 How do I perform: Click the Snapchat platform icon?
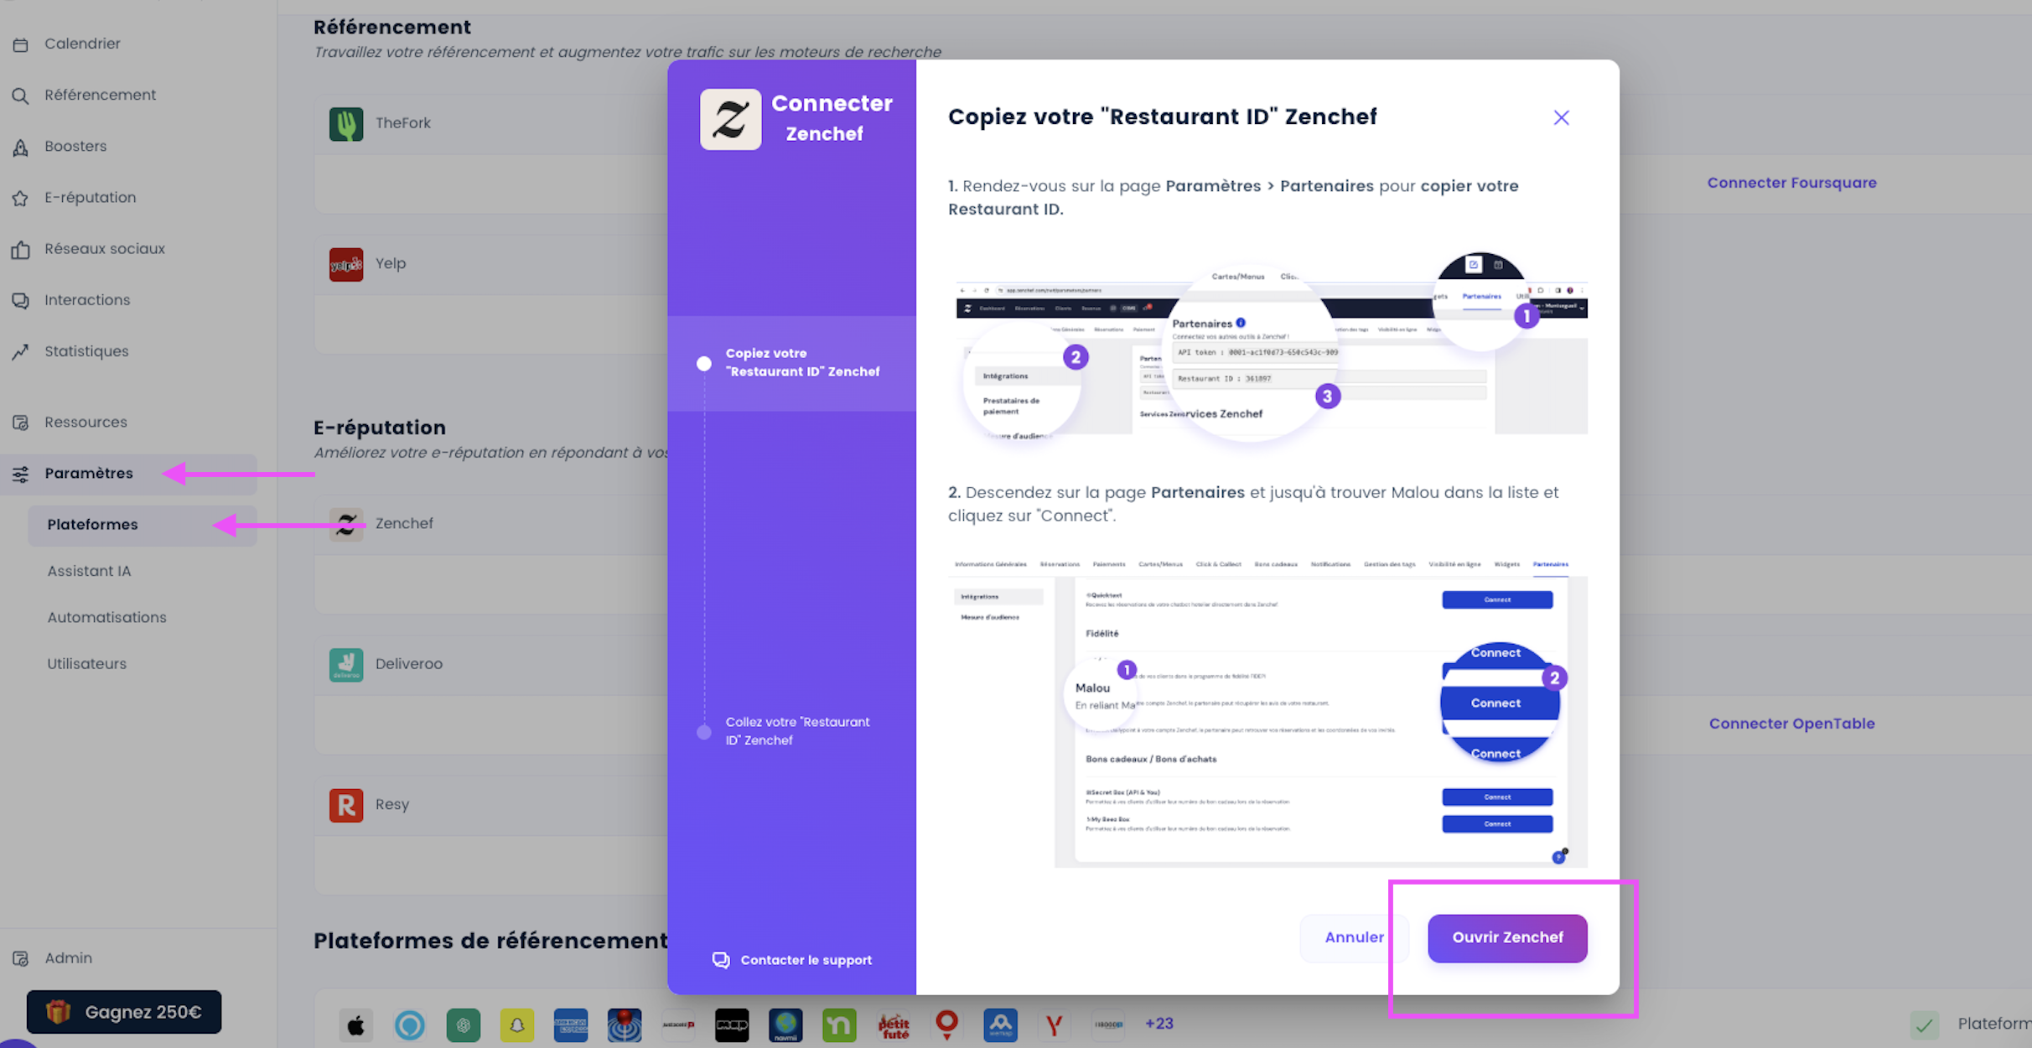coord(517,1025)
